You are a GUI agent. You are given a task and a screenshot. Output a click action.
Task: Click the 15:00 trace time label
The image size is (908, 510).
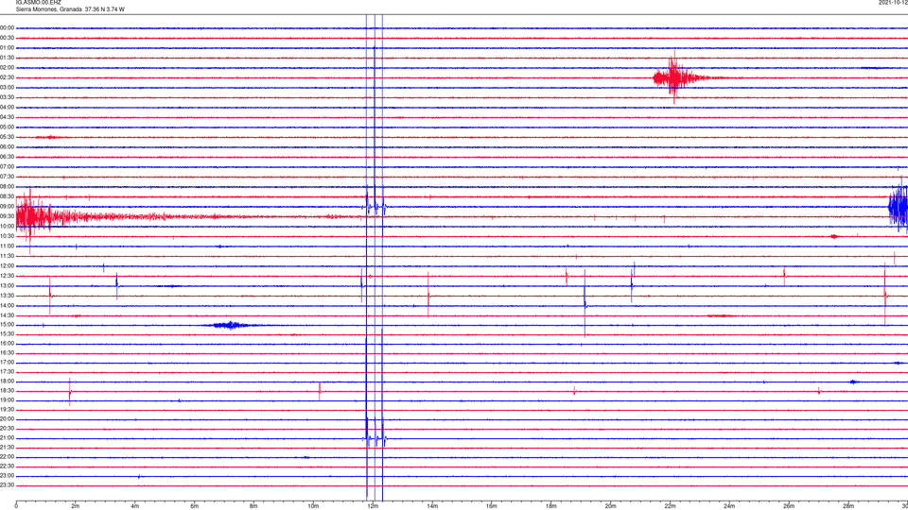7,325
